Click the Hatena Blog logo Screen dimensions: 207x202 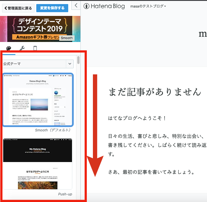pyautogui.click(x=104, y=6)
